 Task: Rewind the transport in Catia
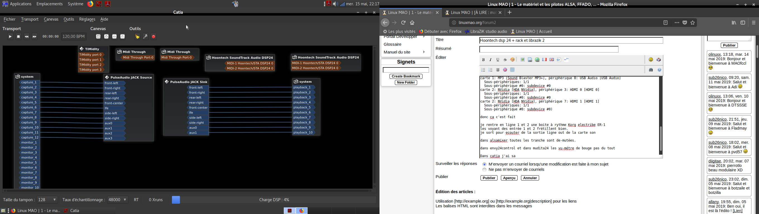[x=27, y=37]
